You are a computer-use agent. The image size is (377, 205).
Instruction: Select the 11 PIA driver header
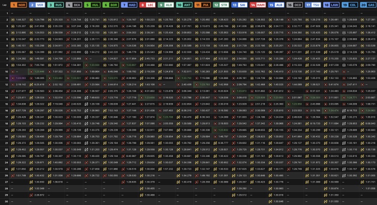coord(203,5)
